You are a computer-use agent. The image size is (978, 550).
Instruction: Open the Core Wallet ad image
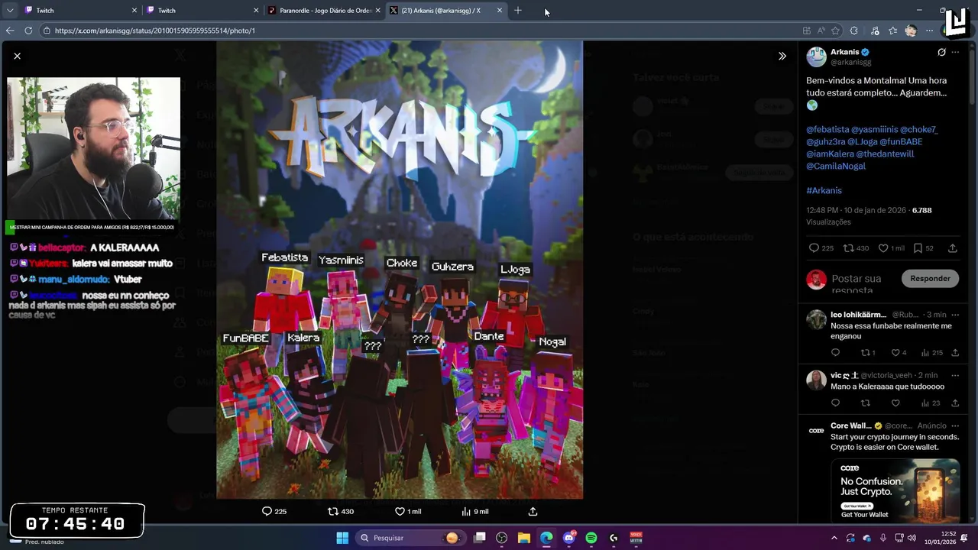click(x=895, y=490)
